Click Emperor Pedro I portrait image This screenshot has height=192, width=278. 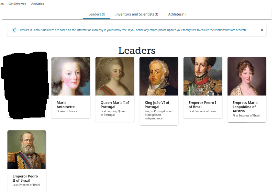pyautogui.click(x=203, y=76)
